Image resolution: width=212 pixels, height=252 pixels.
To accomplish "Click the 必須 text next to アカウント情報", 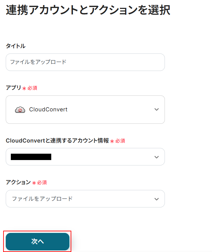I will (120, 141).
